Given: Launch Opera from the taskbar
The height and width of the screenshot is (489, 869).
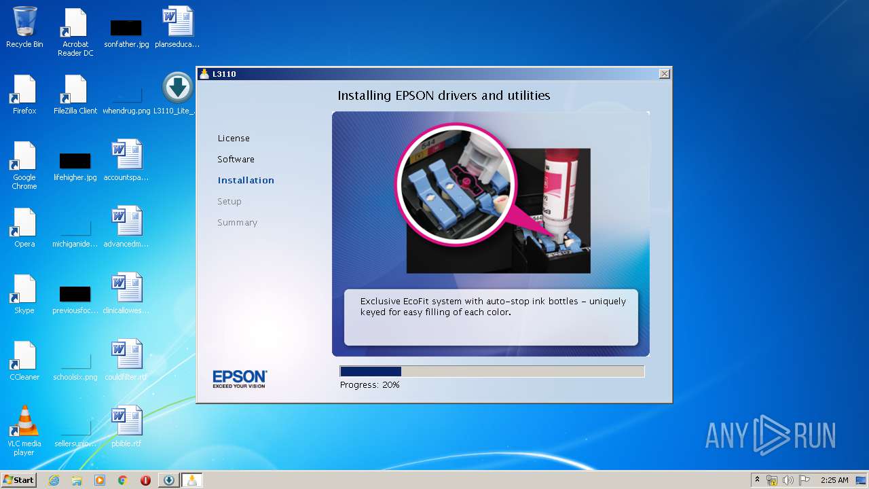Looking at the screenshot, I should coord(145,480).
